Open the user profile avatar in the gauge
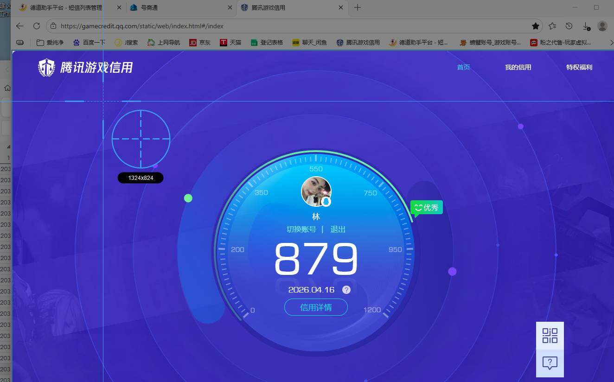The image size is (614, 382). pyautogui.click(x=316, y=191)
